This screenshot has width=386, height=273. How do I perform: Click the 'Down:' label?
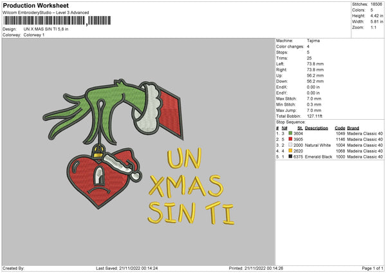click(282, 81)
